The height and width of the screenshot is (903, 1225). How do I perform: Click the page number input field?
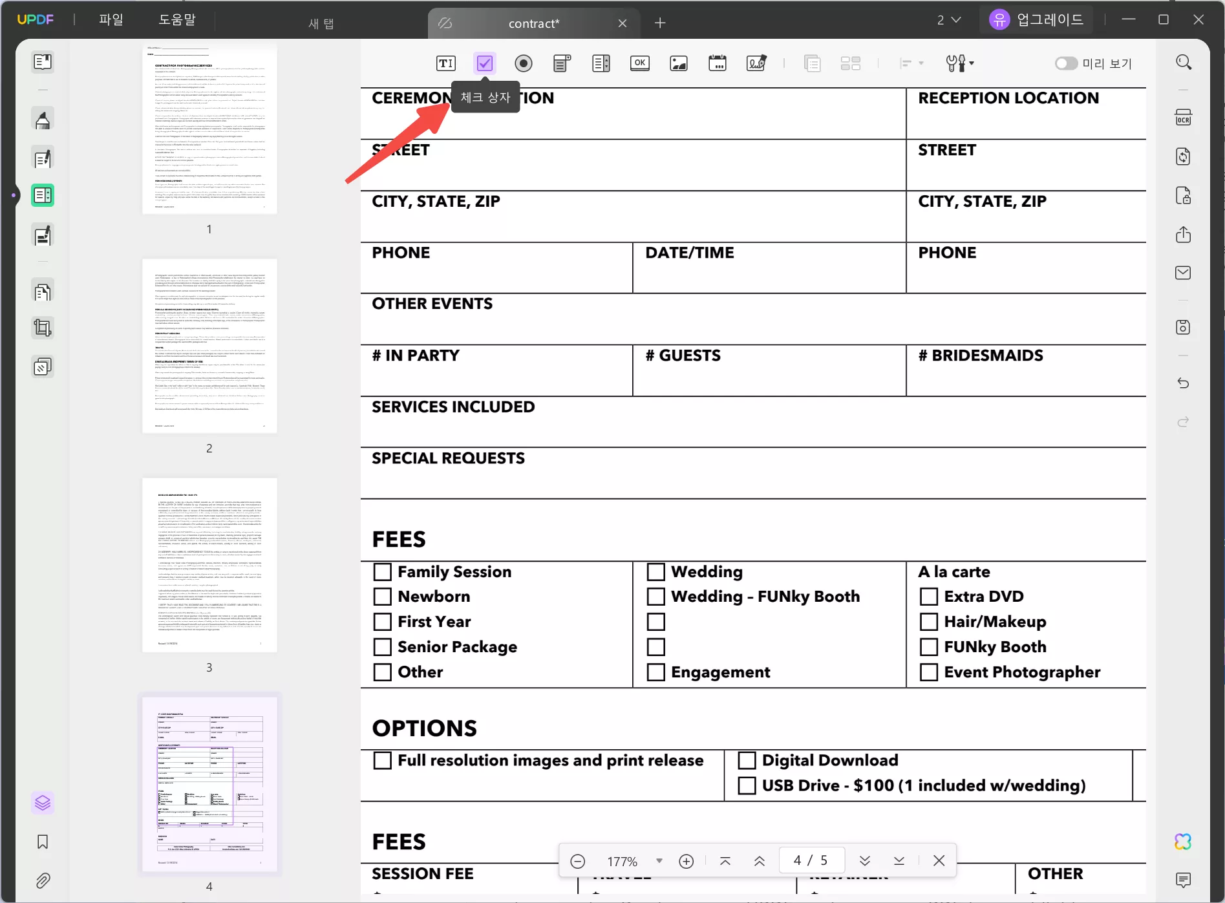812,860
